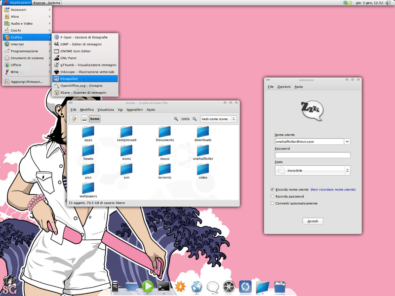Launch KSnapshot from Grafica menu
Image resolution: width=395 pixels, height=296 pixels.
point(85,79)
